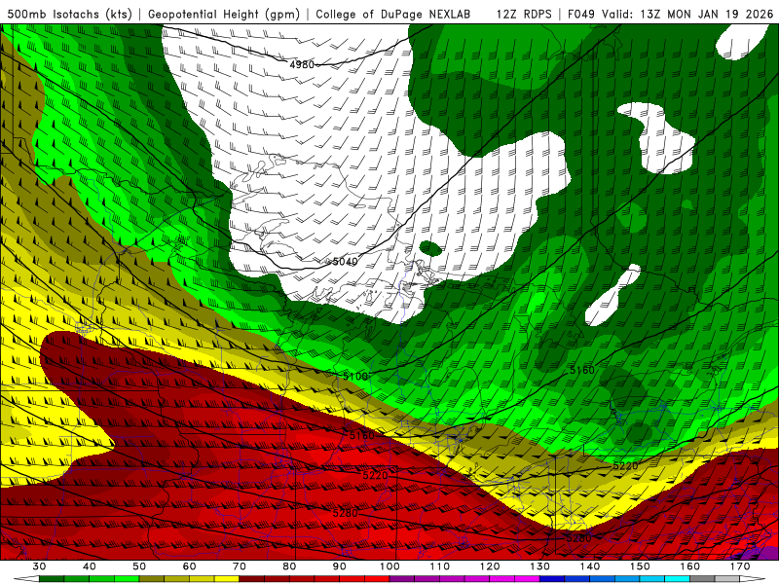Click the bright red swatch ending at 100
This screenshot has height=584, width=779.
[x=377, y=579]
